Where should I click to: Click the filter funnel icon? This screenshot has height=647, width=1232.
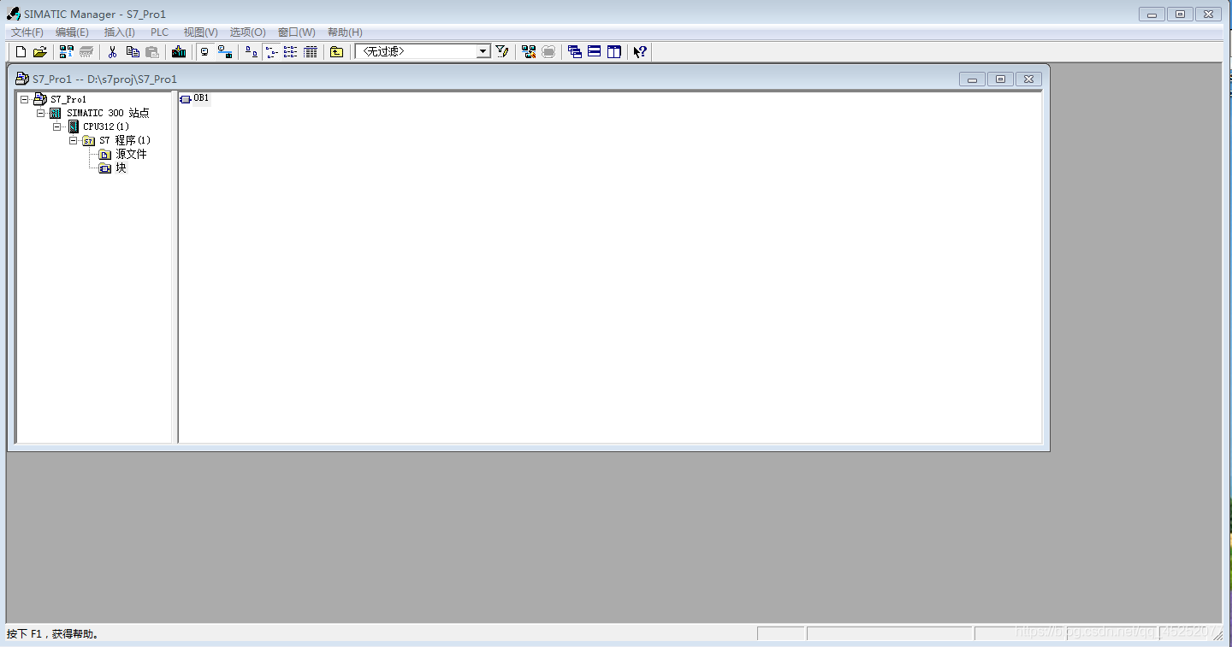pos(502,52)
